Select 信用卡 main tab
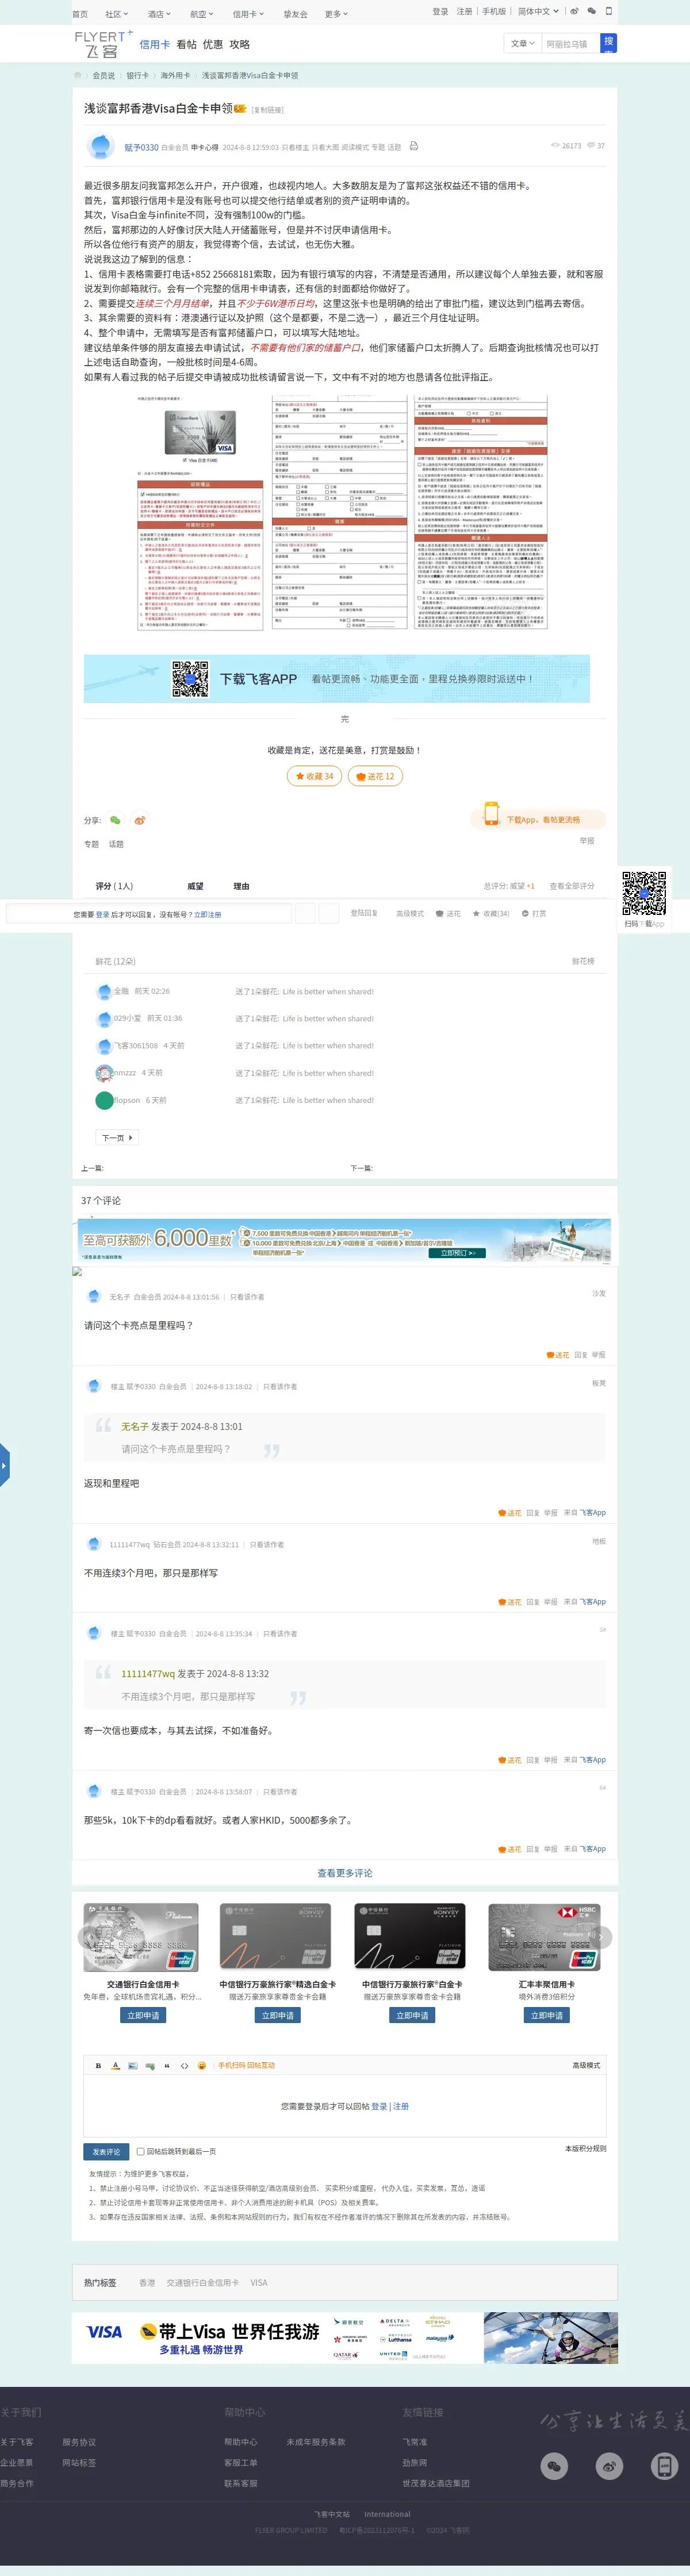This screenshot has width=690, height=2576. [155, 44]
